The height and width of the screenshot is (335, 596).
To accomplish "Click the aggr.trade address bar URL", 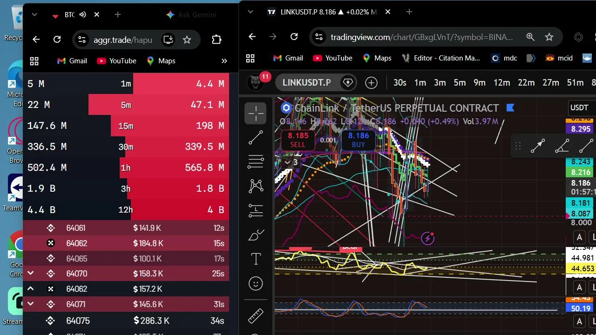I will point(123,40).
